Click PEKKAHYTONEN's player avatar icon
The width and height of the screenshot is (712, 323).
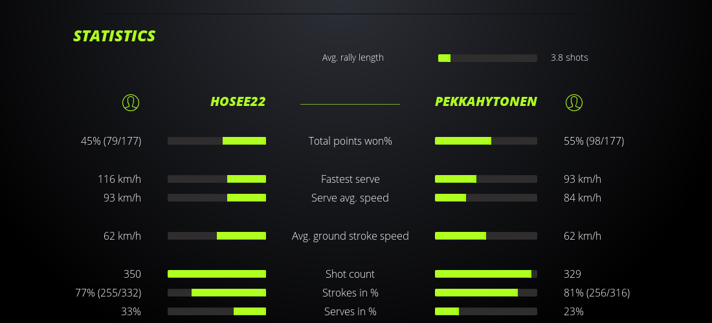point(574,102)
